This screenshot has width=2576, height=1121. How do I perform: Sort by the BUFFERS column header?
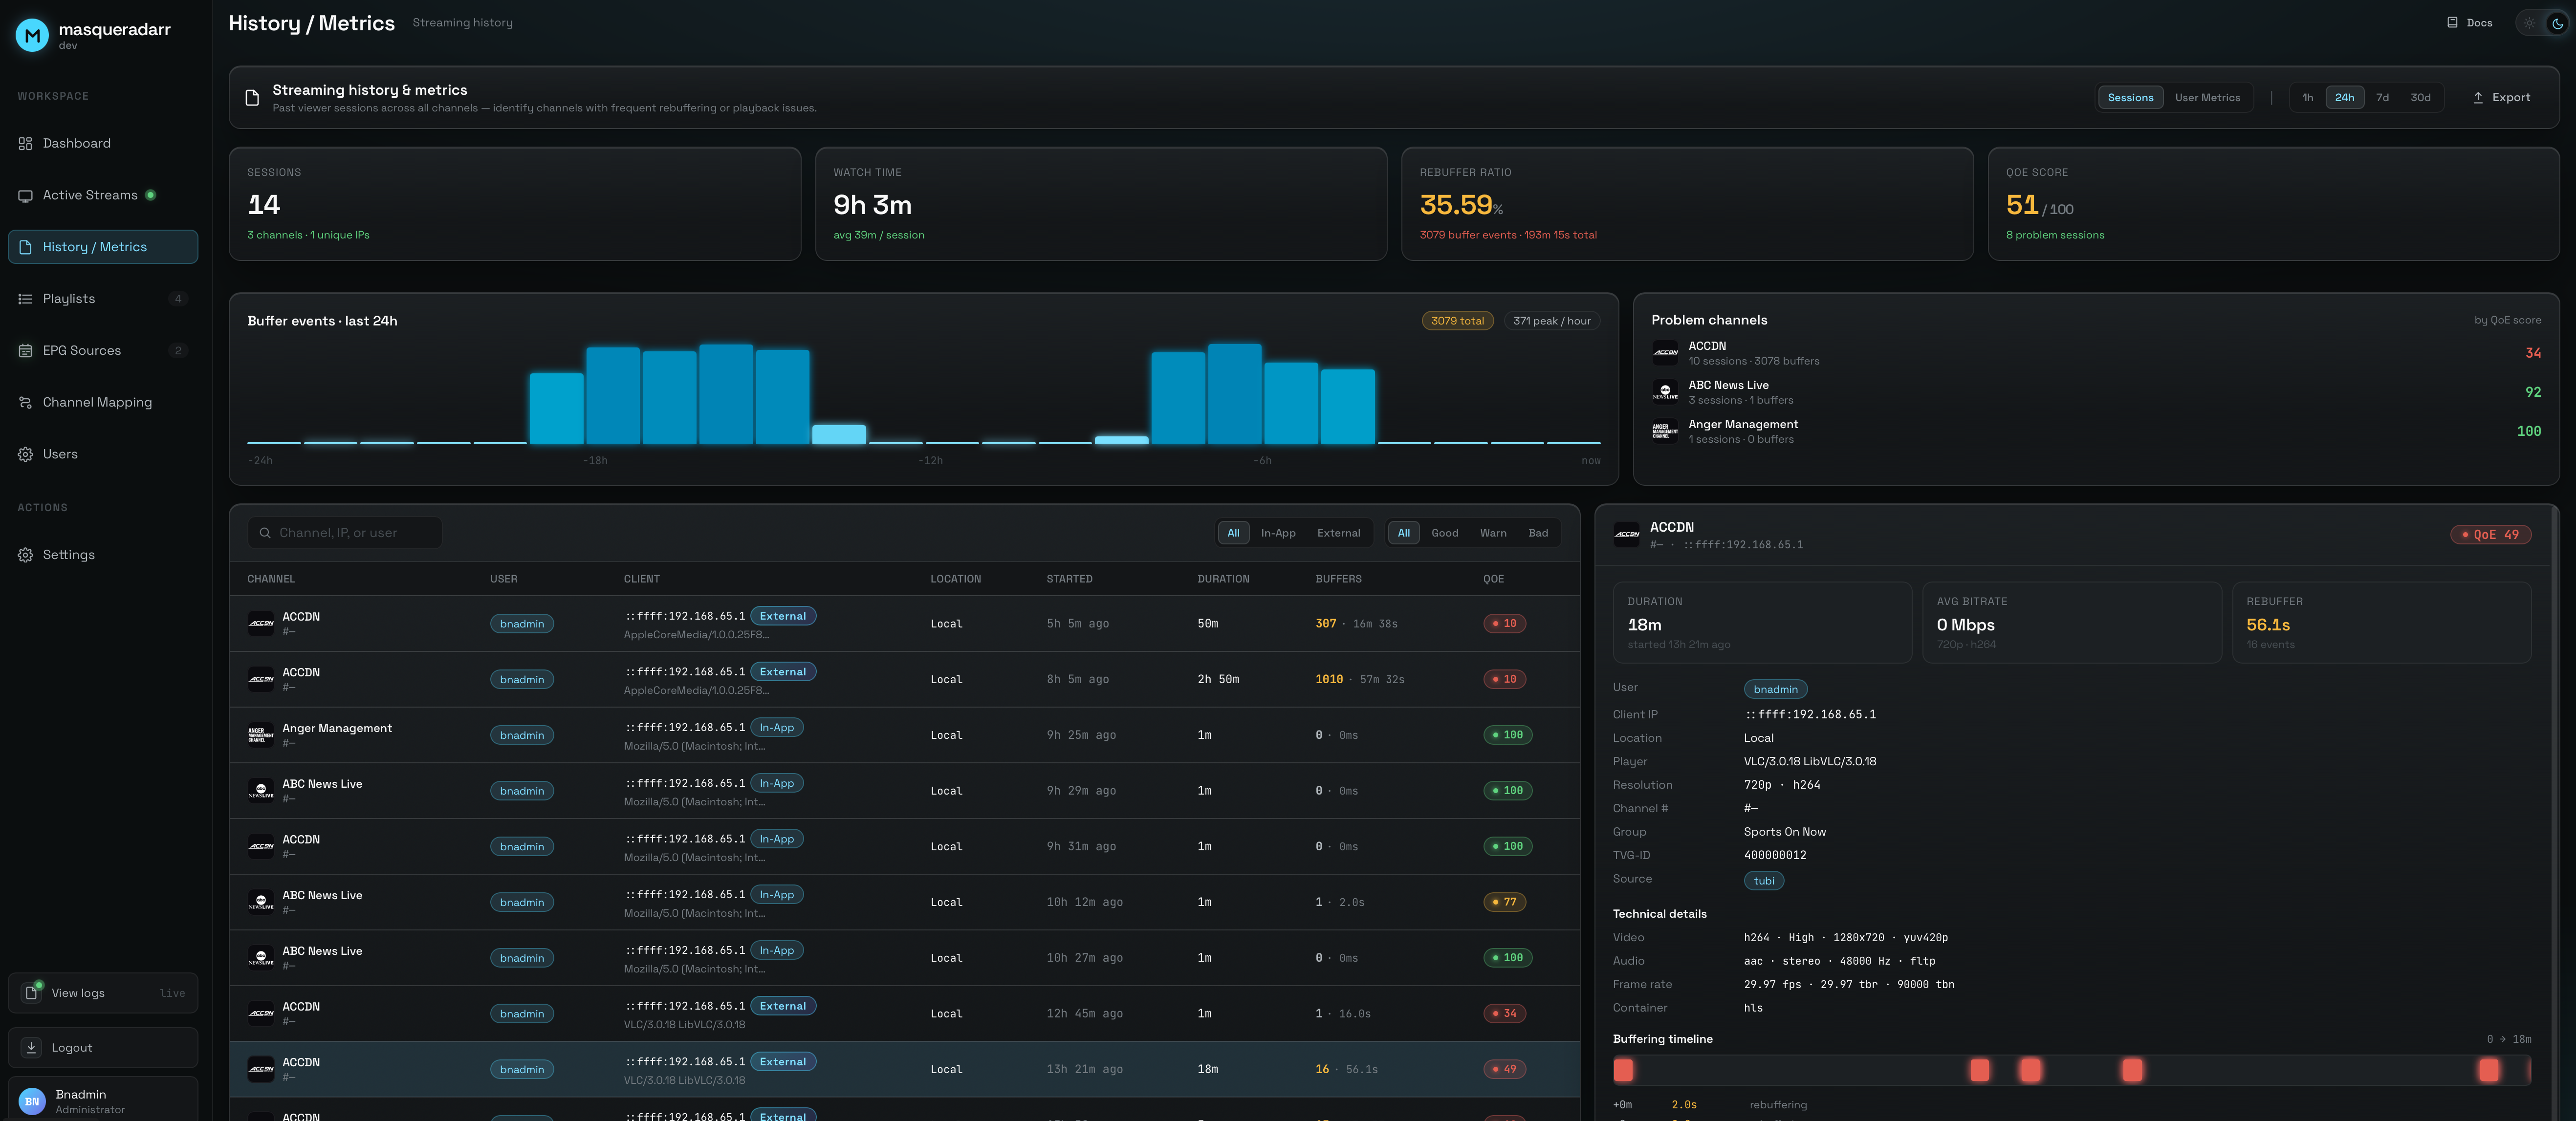1338,579
